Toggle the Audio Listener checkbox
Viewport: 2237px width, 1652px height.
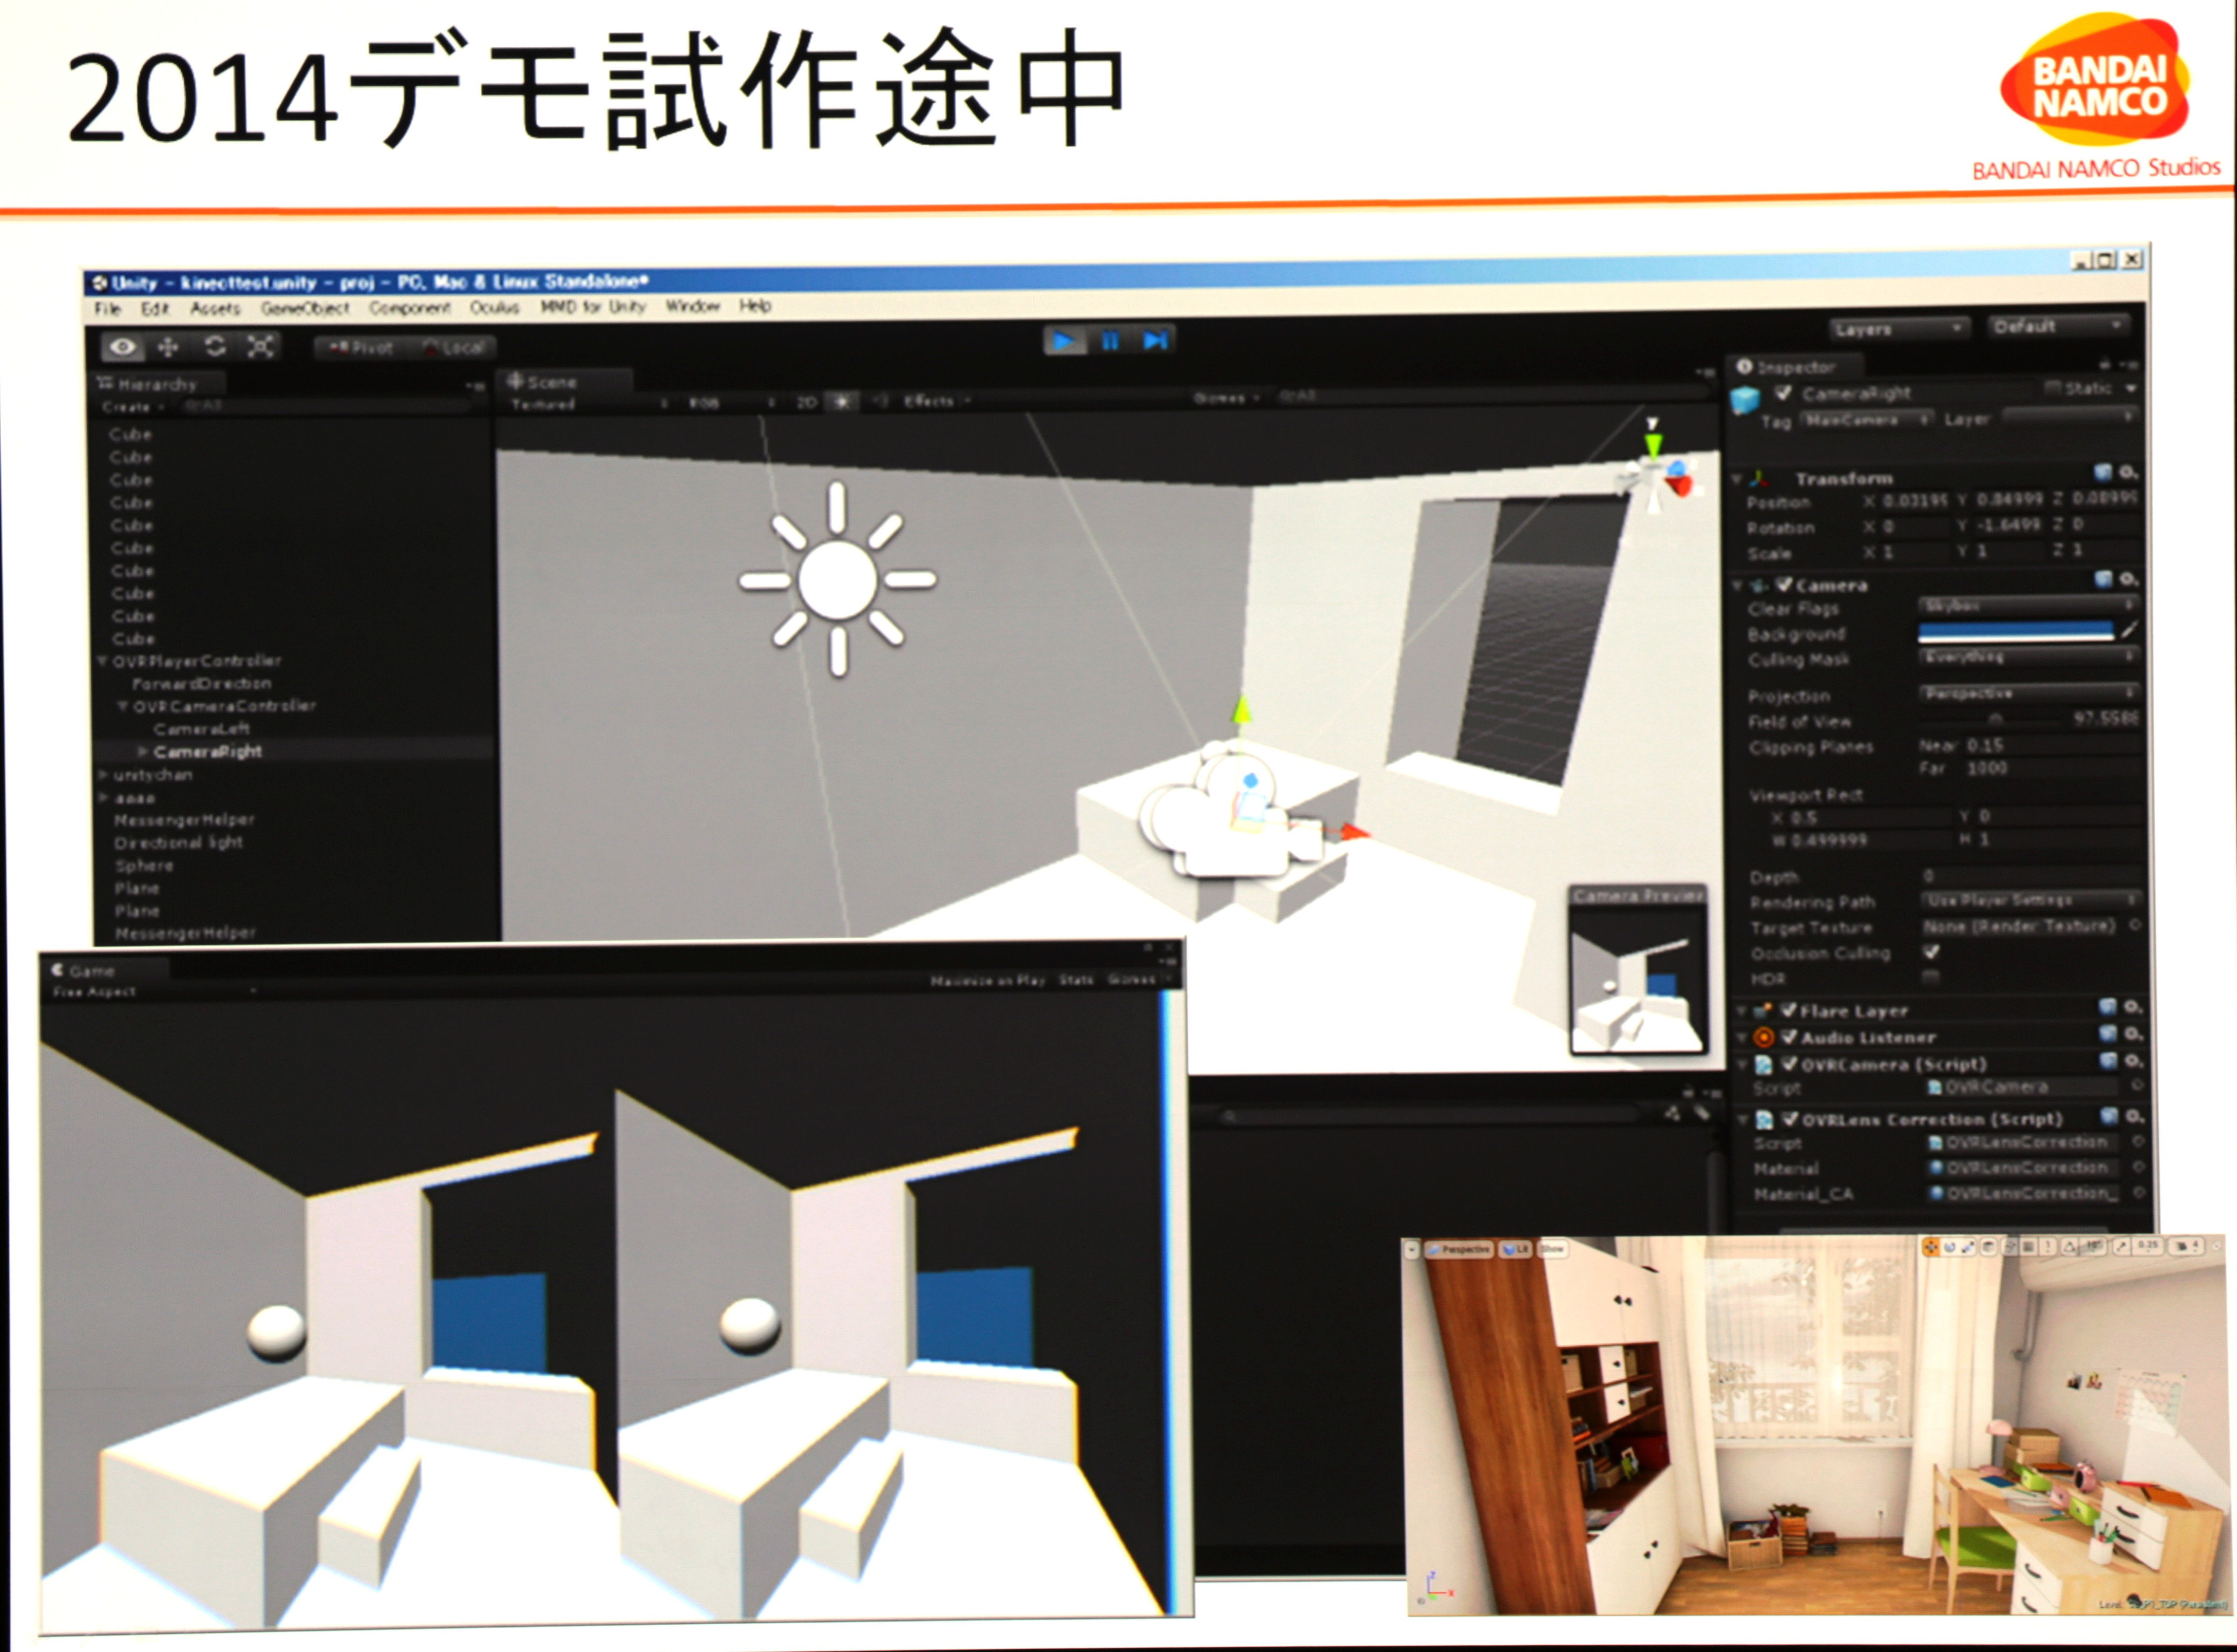point(1789,1037)
